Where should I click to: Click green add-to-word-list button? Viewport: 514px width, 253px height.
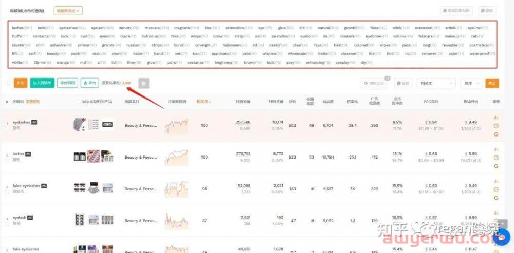point(42,83)
